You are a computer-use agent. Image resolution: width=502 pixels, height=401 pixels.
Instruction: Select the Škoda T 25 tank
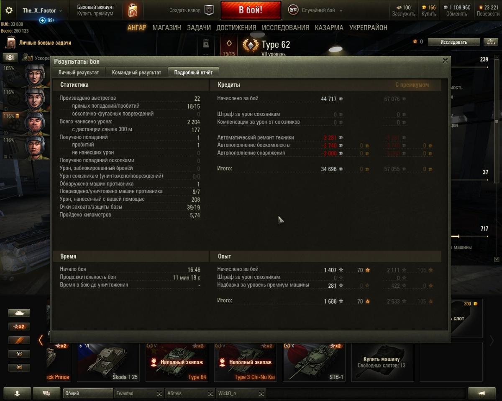pos(108,362)
